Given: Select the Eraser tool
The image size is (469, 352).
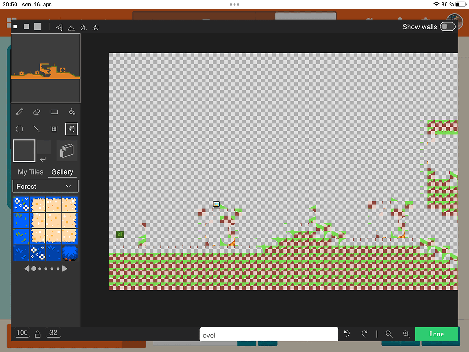Looking at the screenshot, I should (x=37, y=111).
